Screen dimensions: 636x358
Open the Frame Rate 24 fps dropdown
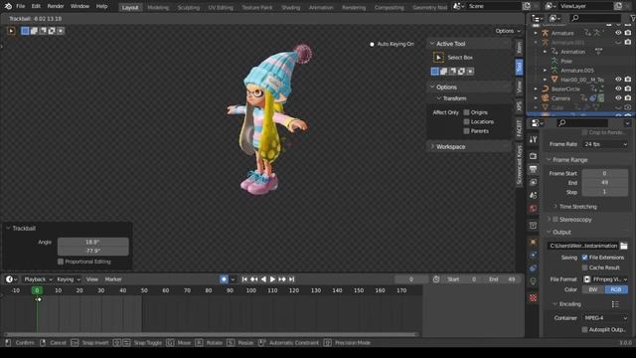coord(605,144)
